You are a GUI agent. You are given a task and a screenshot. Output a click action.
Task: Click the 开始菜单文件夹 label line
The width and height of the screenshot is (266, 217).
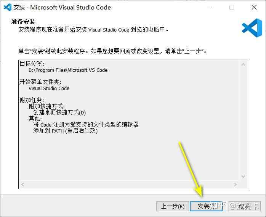point(40,82)
